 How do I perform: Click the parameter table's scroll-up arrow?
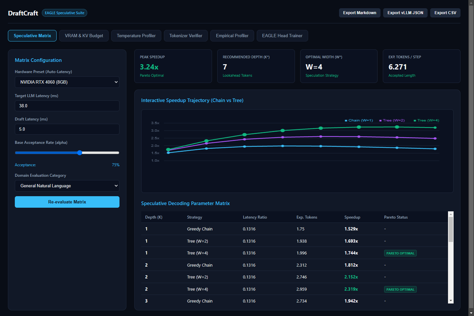tap(451, 214)
